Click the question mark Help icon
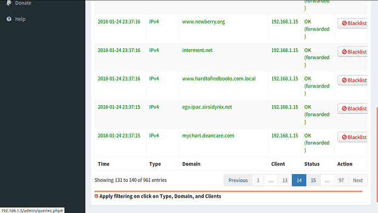378x213 pixels. coord(9,19)
